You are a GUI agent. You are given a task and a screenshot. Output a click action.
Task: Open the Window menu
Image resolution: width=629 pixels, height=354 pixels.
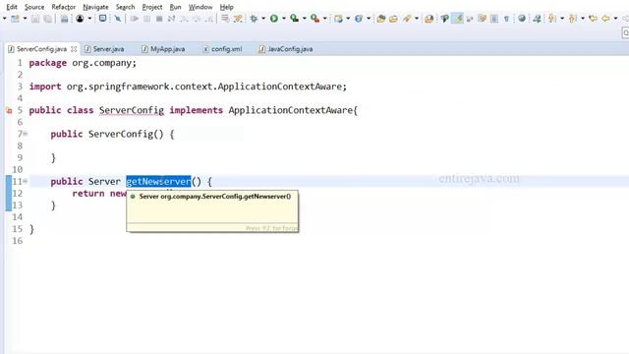(x=200, y=7)
